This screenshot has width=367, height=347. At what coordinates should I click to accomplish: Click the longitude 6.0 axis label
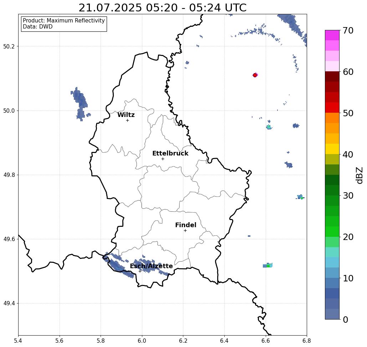tap(142, 341)
